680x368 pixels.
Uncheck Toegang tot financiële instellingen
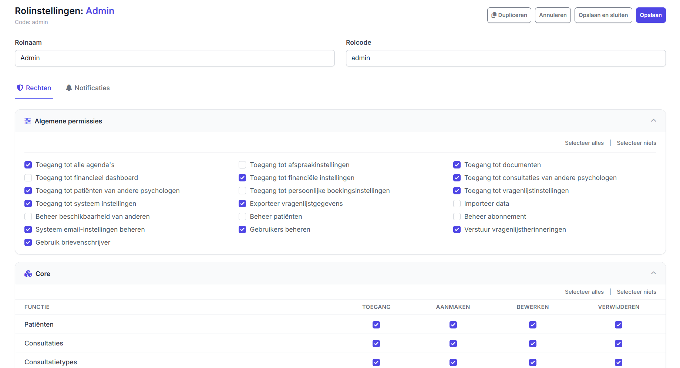242,178
